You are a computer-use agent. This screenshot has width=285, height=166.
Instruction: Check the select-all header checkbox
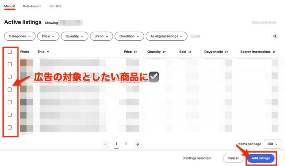pyautogui.click(x=10, y=52)
